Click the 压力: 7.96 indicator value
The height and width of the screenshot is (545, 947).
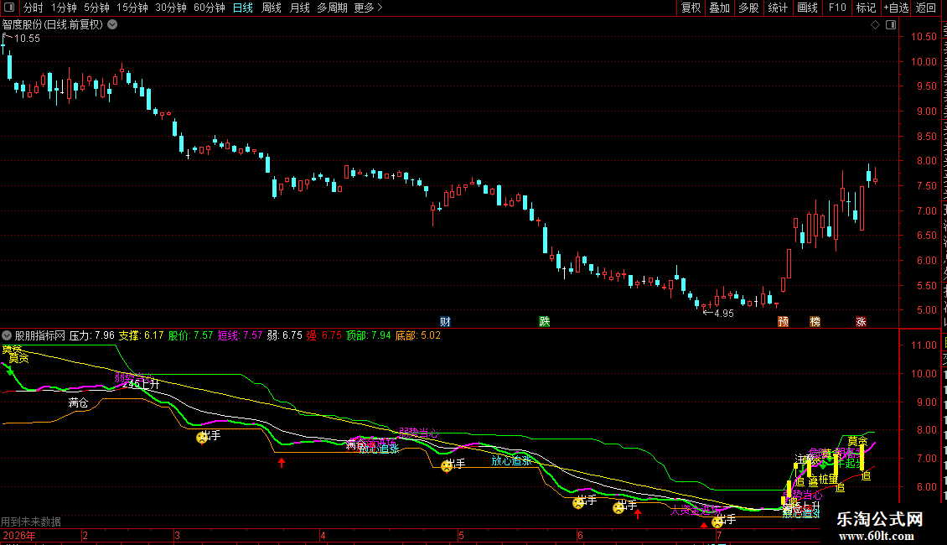pyautogui.click(x=92, y=335)
